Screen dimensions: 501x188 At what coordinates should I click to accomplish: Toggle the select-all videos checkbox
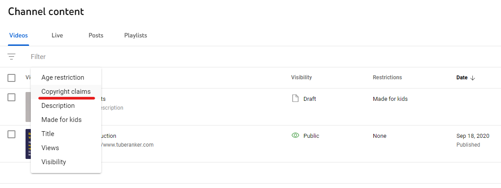pos(11,77)
